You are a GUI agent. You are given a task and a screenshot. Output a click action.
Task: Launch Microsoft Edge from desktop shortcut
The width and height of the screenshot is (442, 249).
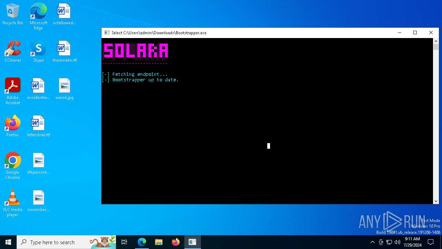pos(38,16)
